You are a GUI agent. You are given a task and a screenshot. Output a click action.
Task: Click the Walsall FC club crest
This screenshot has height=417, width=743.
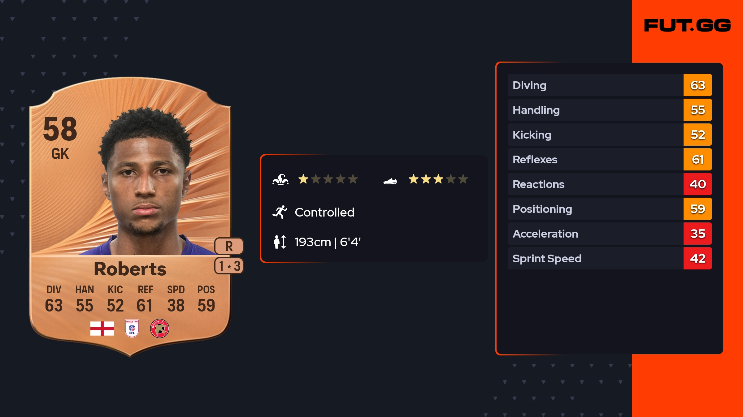pyautogui.click(x=160, y=328)
